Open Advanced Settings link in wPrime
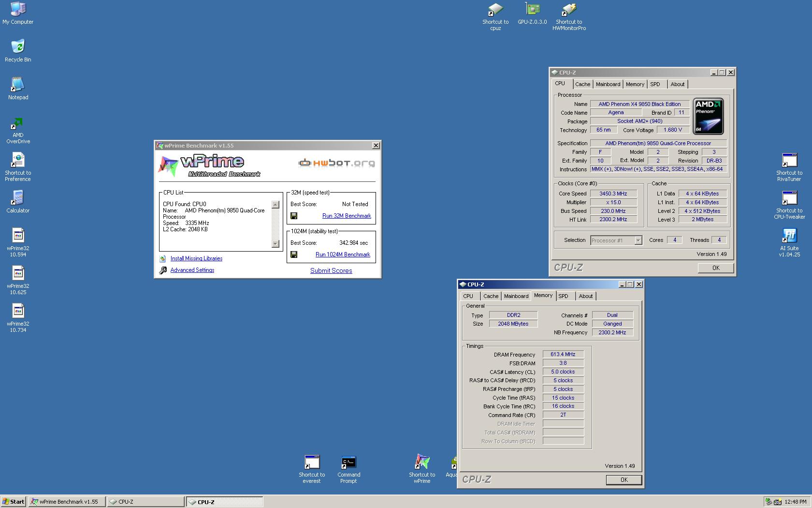812x508 pixels. 192,270
